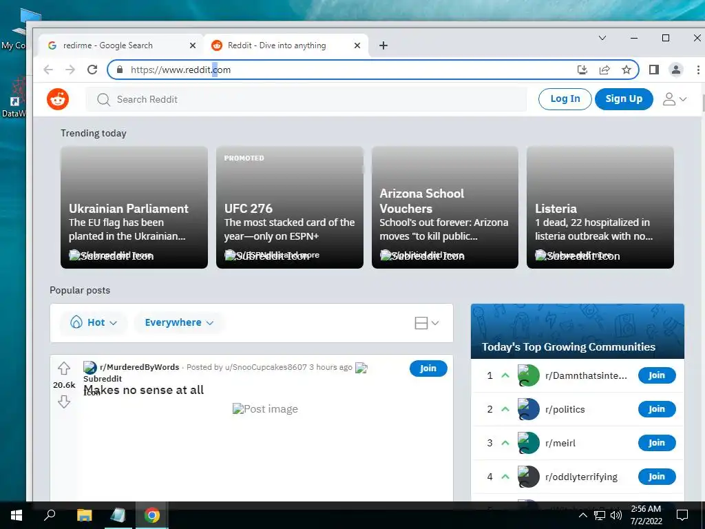The height and width of the screenshot is (529, 705).
Task: View site info via the padlock icon
Action: pos(120,70)
